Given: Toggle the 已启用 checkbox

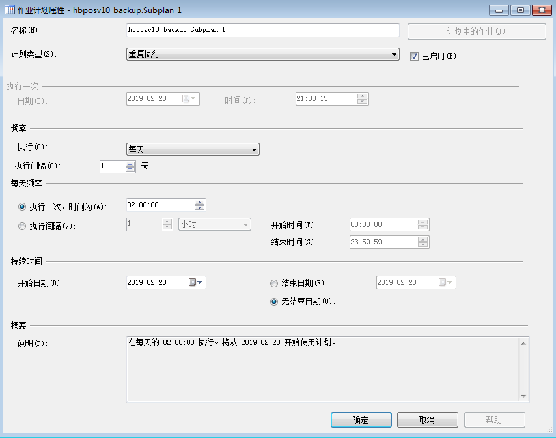Looking at the screenshot, I should point(414,56).
